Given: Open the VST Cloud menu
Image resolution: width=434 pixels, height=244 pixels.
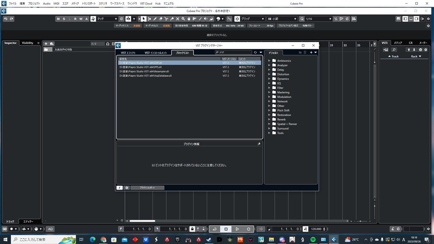Looking at the screenshot, I should (146, 3).
